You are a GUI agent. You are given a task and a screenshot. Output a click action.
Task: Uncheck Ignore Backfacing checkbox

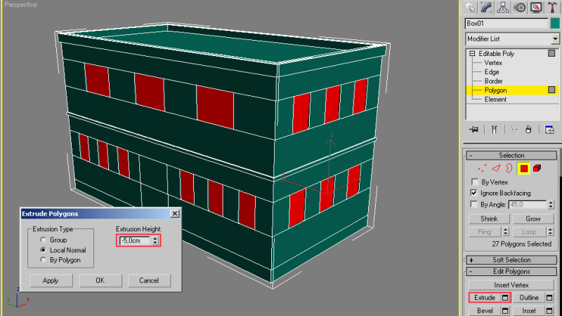click(475, 193)
